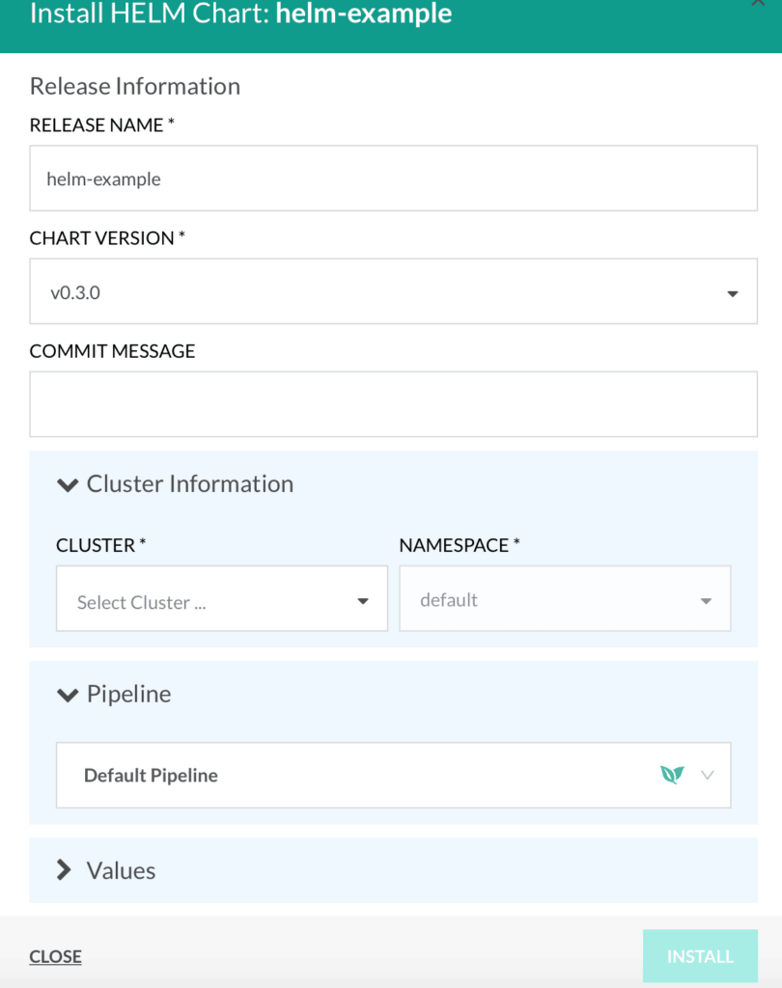Click the caret arrow in Namespace default field
782x988 pixels.
tap(706, 601)
